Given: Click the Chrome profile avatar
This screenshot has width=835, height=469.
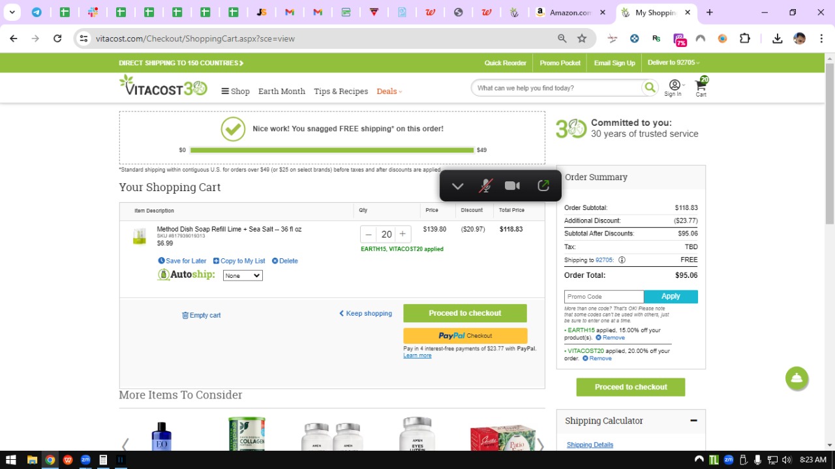Looking at the screenshot, I should coord(799,38).
